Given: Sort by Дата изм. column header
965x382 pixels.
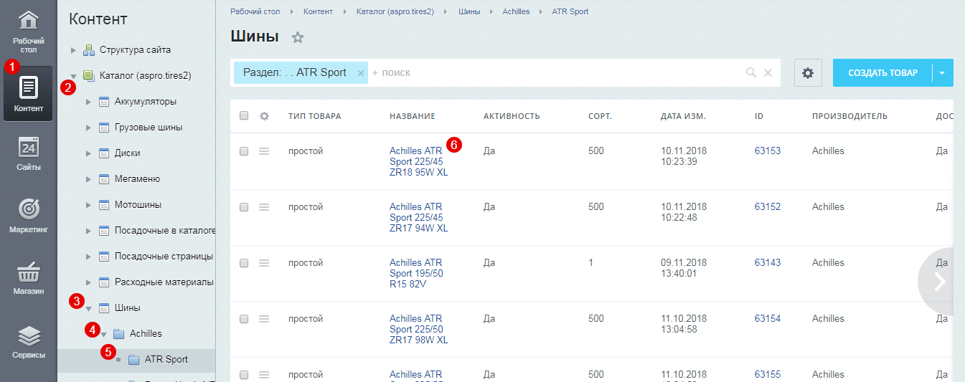Looking at the screenshot, I should coord(683,116).
